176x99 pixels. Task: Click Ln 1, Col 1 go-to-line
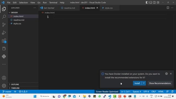click(126, 92)
